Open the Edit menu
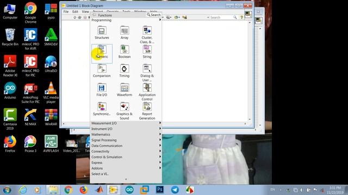Image resolution: width=348 pixels, height=195 pixels. click(75, 11)
